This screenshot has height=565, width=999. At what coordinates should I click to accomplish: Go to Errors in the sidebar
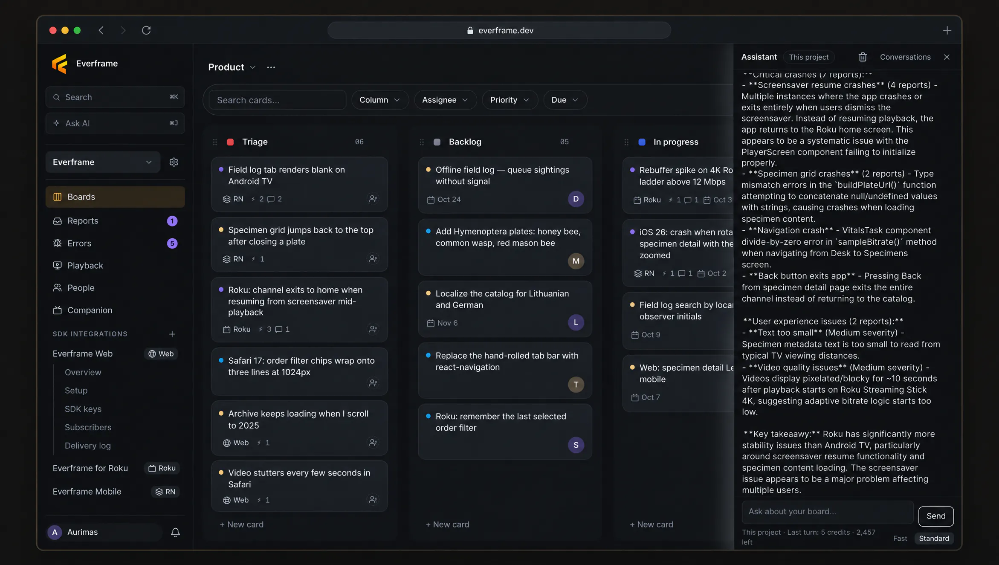coord(115,243)
